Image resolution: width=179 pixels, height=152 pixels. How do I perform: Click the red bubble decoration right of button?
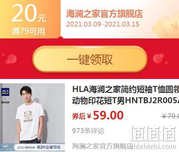coord(159,58)
